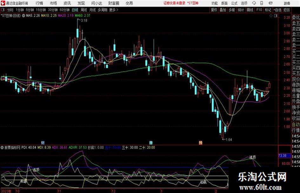Open the 选项 menu
This screenshot has height=193, width=300.
point(244,3)
